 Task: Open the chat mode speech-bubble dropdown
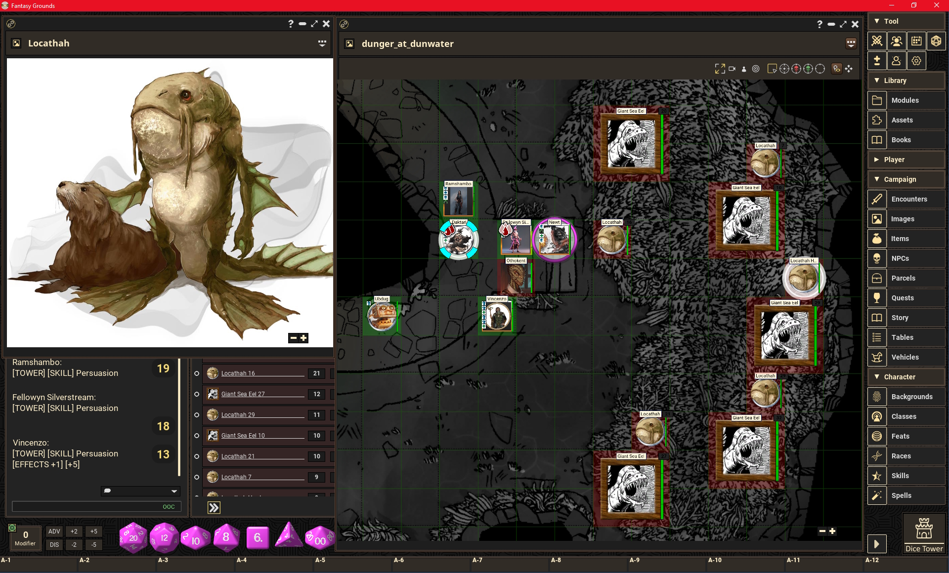(x=140, y=491)
